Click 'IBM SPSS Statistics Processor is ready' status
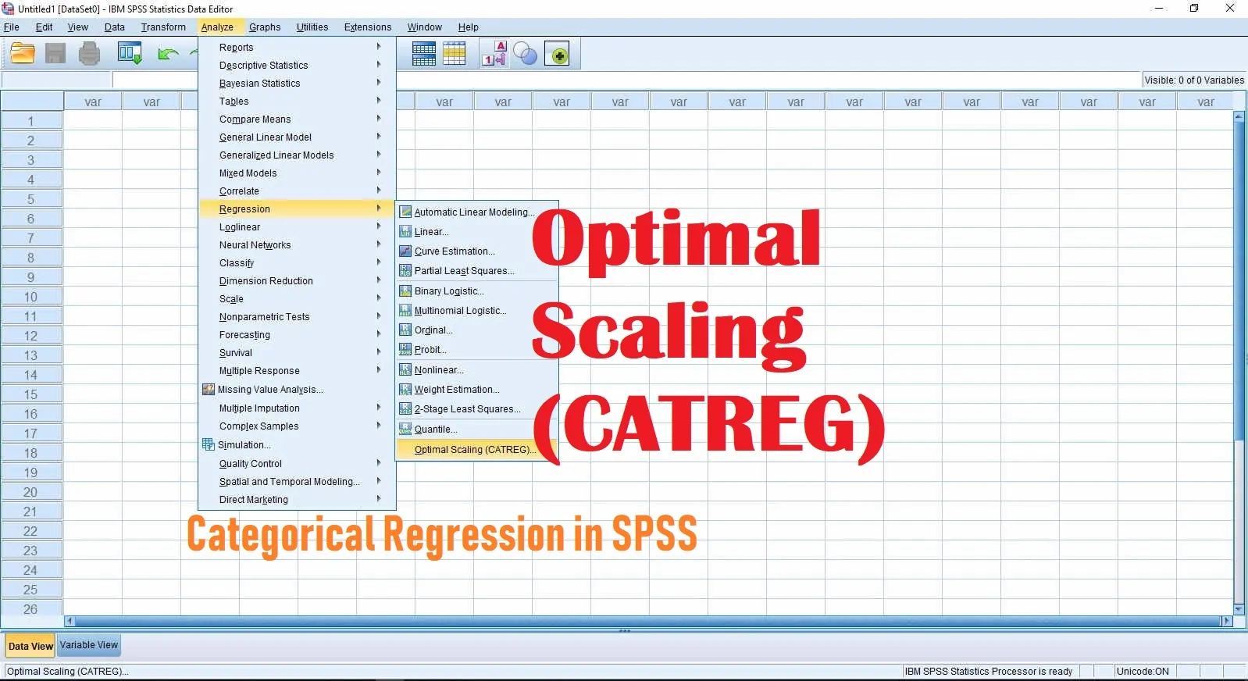1248x681 pixels. pos(988,671)
